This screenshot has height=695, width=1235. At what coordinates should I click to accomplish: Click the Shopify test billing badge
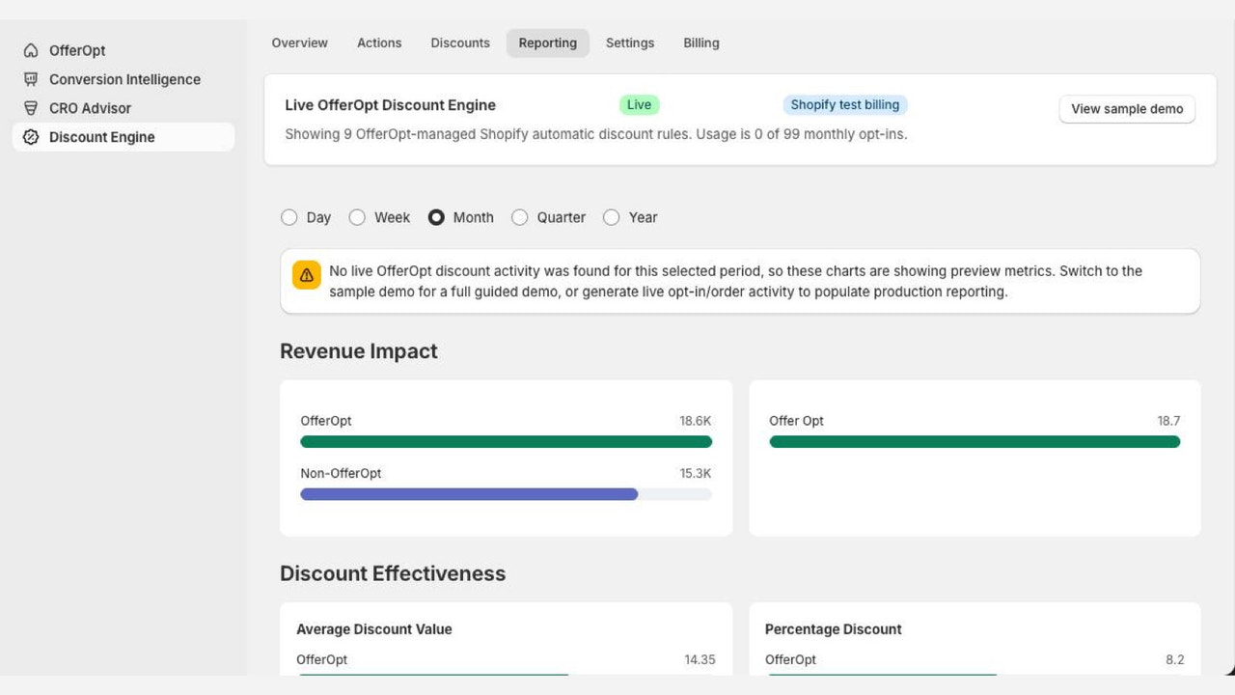[x=845, y=104]
